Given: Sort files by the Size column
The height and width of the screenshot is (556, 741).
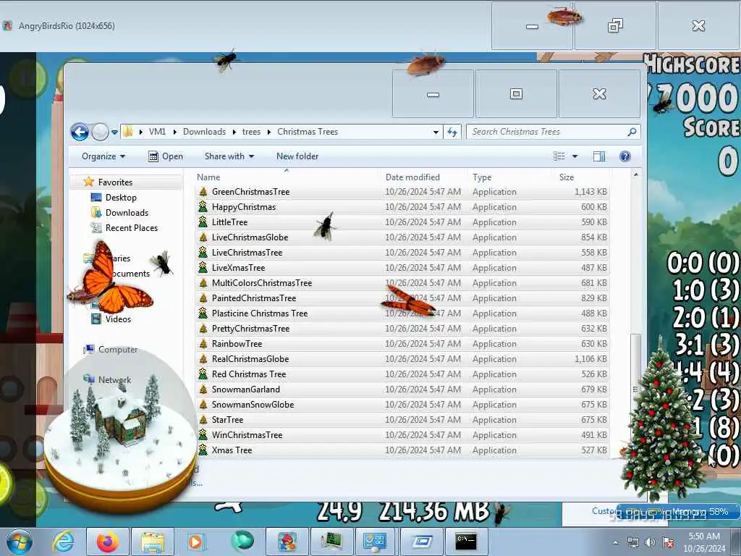Looking at the screenshot, I should point(567,177).
